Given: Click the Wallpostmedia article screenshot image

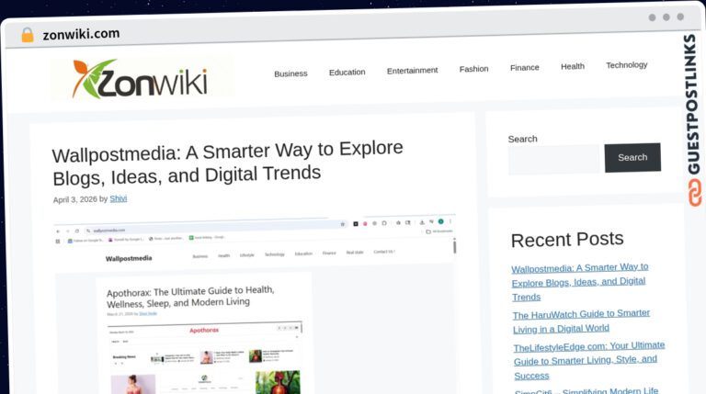Looking at the screenshot, I should tap(255, 305).
